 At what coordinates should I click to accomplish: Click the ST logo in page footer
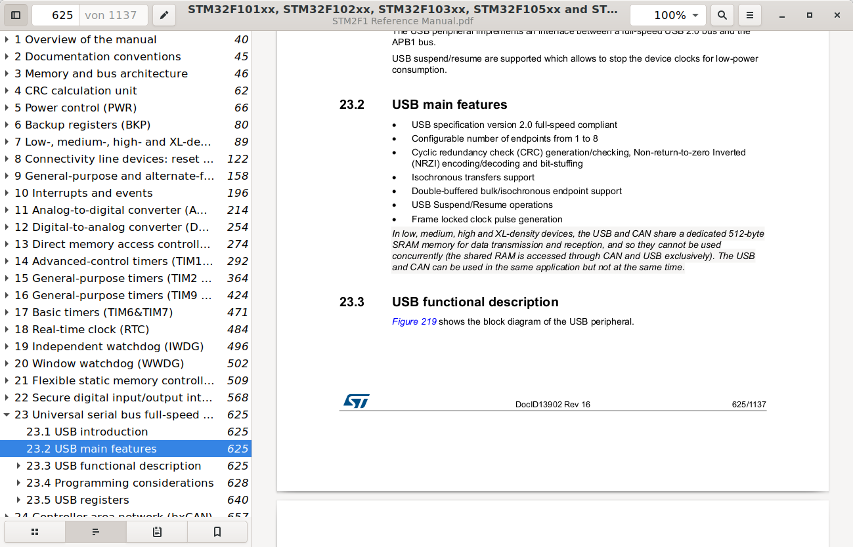(357, 401)
